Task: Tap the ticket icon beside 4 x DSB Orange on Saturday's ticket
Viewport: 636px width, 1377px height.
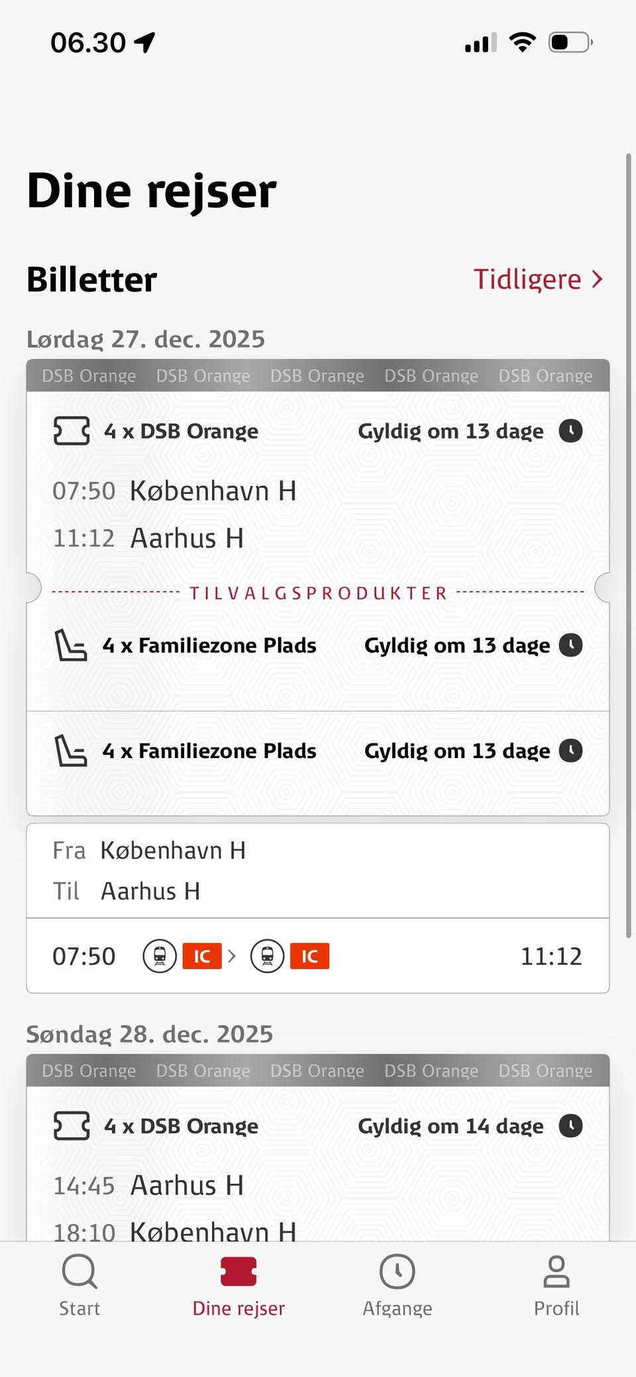Action: point(72,431)
